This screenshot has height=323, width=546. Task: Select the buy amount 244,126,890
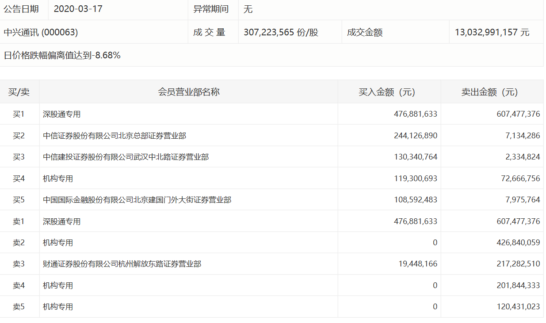click(415, 136)
